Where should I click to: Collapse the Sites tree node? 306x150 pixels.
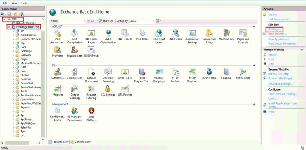[x=4, y=19]
